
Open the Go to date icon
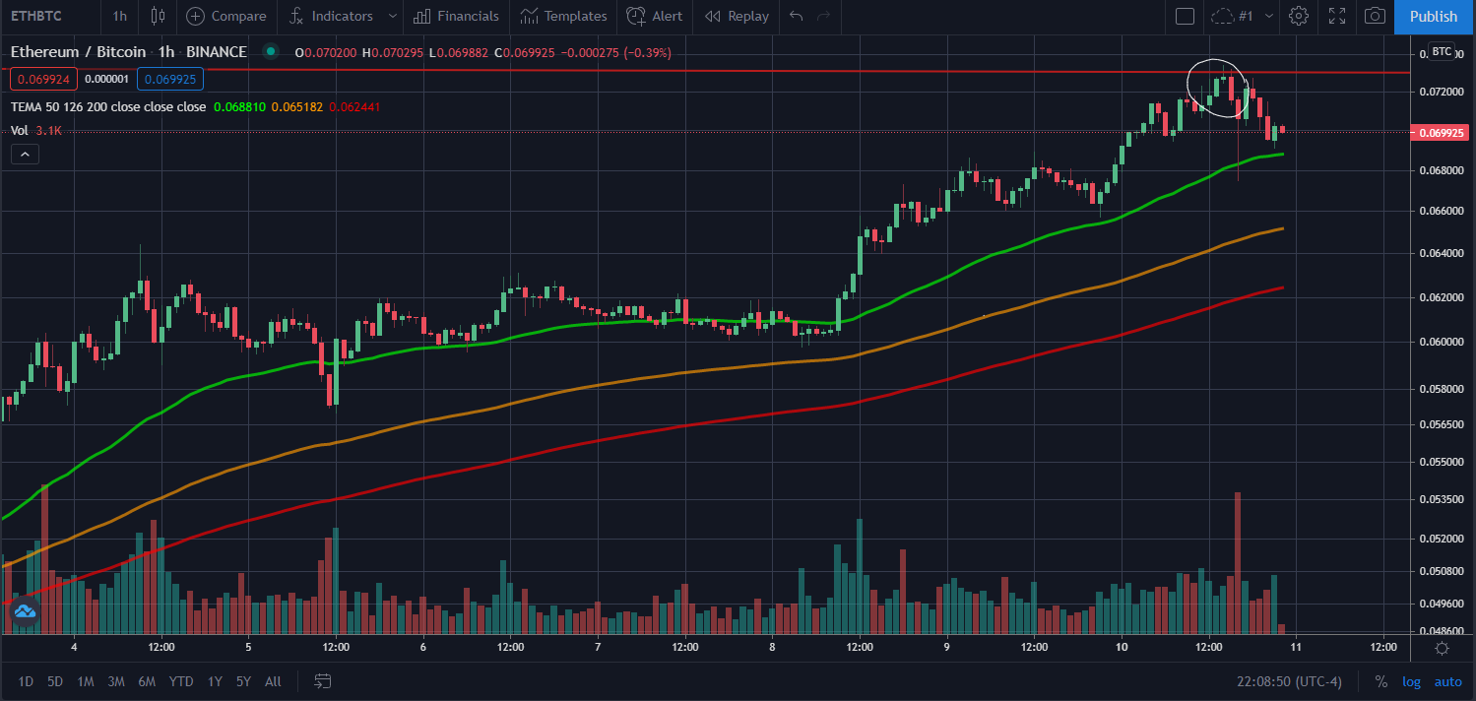pyautogui.click(x=322, y=681)
